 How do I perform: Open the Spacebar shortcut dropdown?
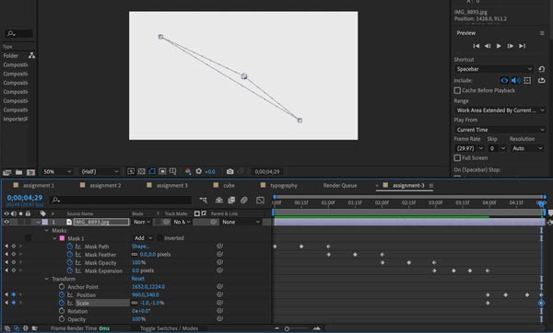tap(494, 69)
